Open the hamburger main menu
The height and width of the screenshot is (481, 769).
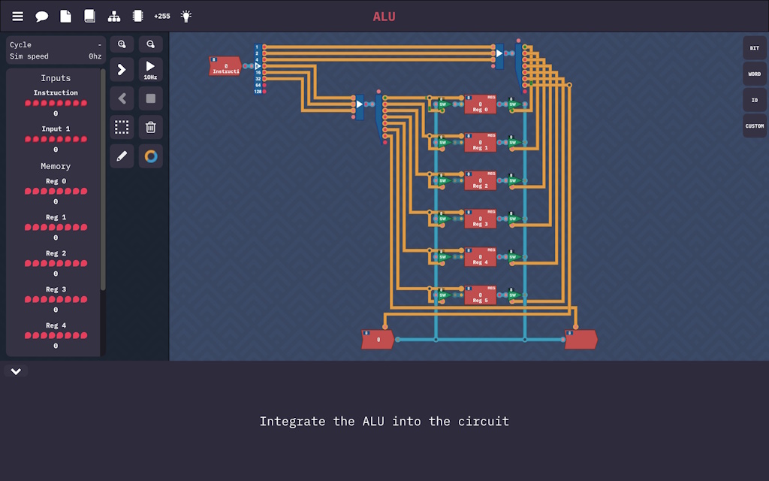tap(18, 17)
